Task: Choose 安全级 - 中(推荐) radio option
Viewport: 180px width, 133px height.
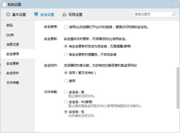Action: [x=66, y=102]
